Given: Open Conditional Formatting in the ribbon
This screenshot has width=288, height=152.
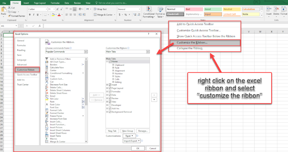Looking at the screenshot, I should [x=149, y=12].
